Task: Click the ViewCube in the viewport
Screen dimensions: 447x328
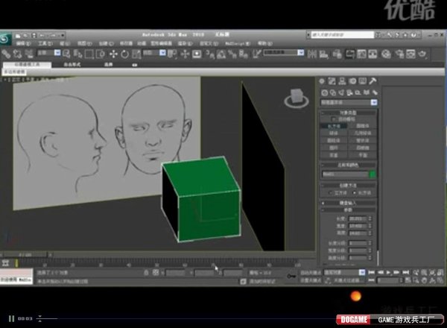Action: pyautogui.click(x=294, y=96)
